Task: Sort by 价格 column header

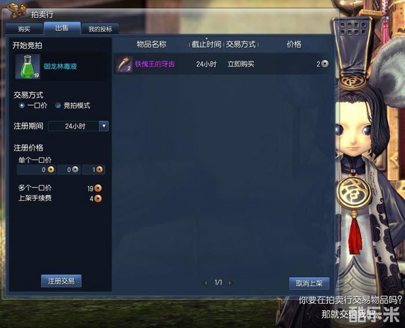Action: click(294, 44)
